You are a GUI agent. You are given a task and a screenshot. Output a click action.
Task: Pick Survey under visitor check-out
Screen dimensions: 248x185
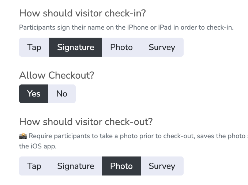tap(162, 166)
